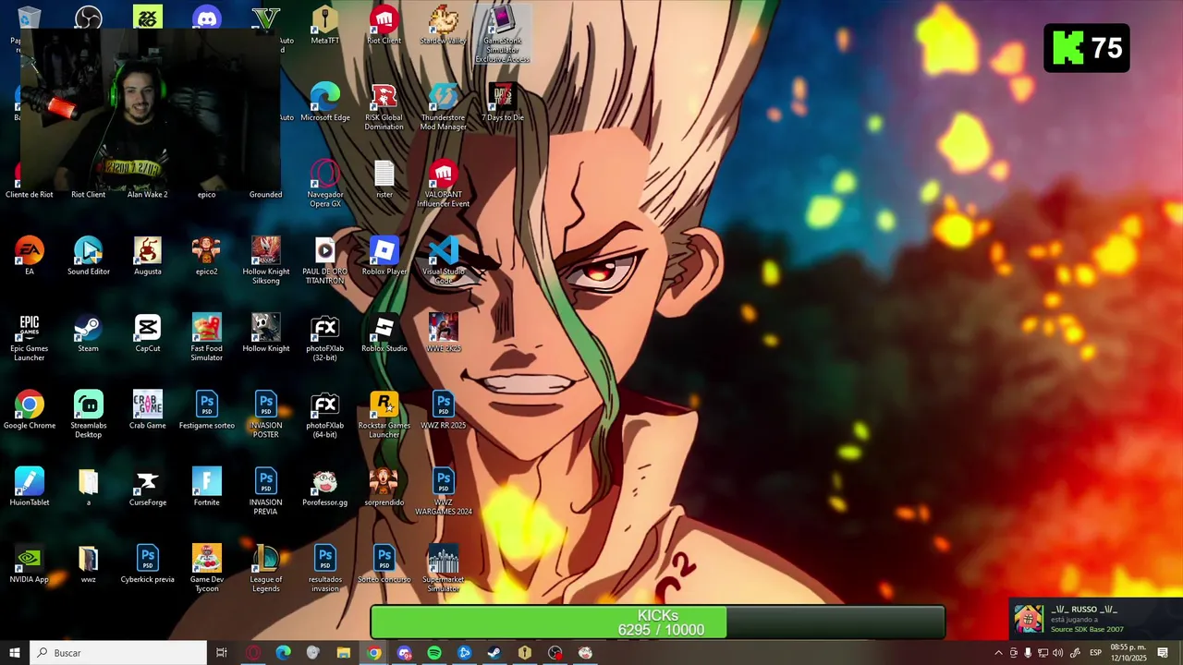This screenshot has width=1183, height=665.
Task: Select the epico2 desktop icon
Action: (207, 256)
